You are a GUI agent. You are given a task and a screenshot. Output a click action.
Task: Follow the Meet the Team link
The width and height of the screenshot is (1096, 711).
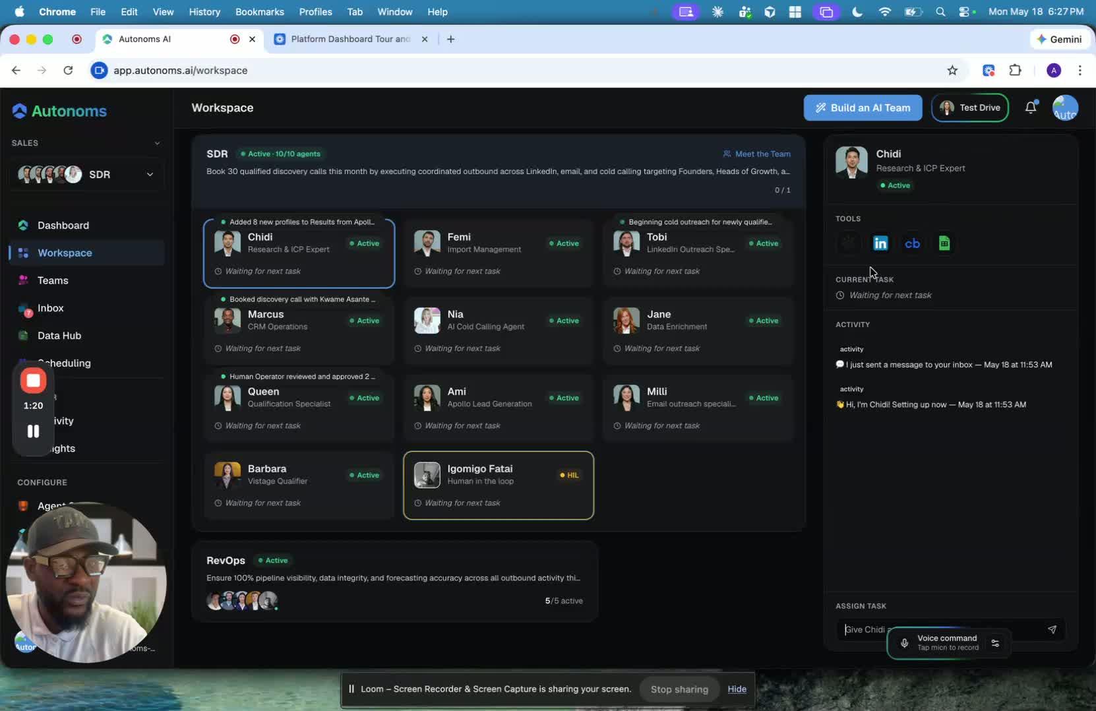tap(756, 154)
